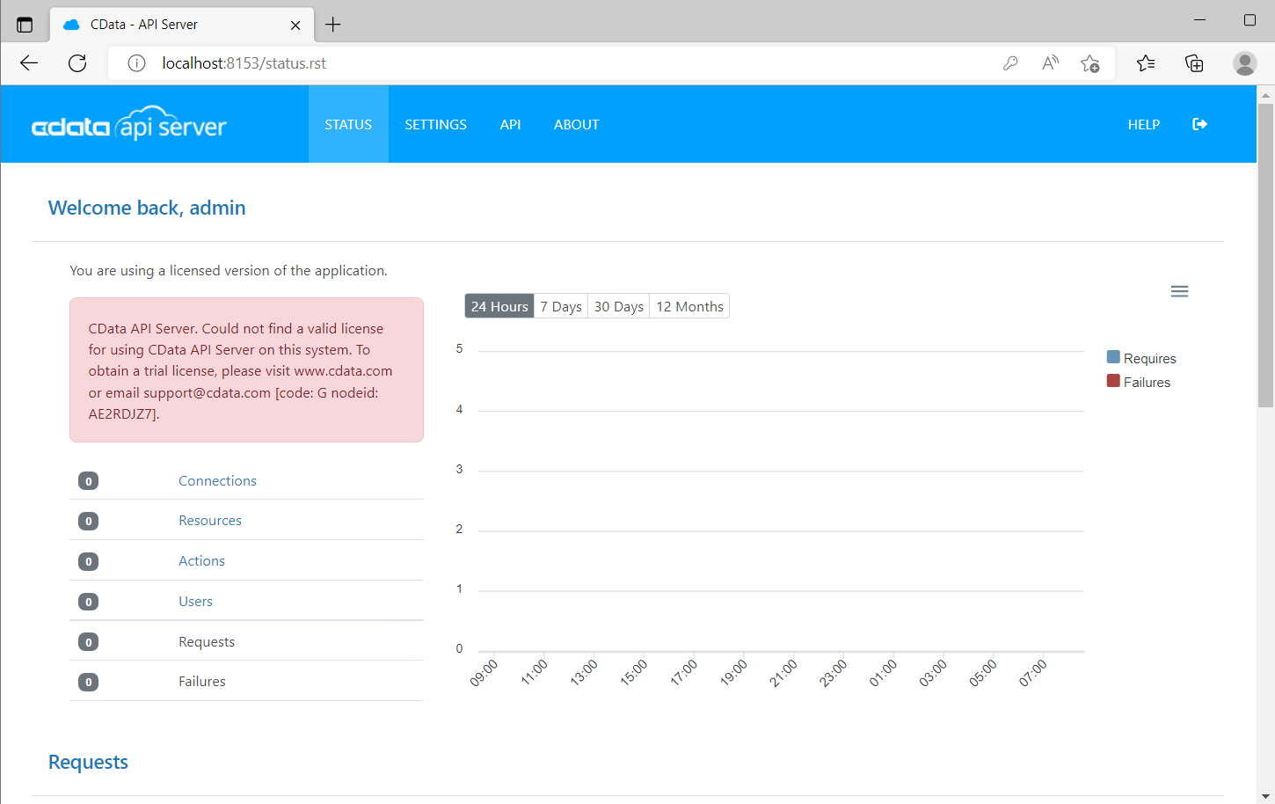The height and width of the screenshot is (804, 1275).
Task: Open the HELP menu item
Action: [x=1144, y=124]
